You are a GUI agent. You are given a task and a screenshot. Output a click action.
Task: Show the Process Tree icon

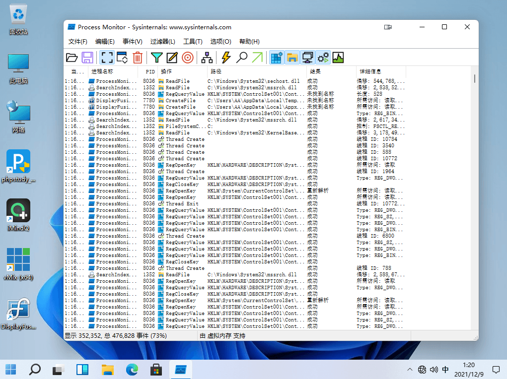tap(207, 58)
